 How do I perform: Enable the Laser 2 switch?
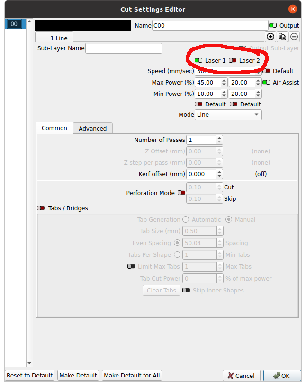(233, 60)
